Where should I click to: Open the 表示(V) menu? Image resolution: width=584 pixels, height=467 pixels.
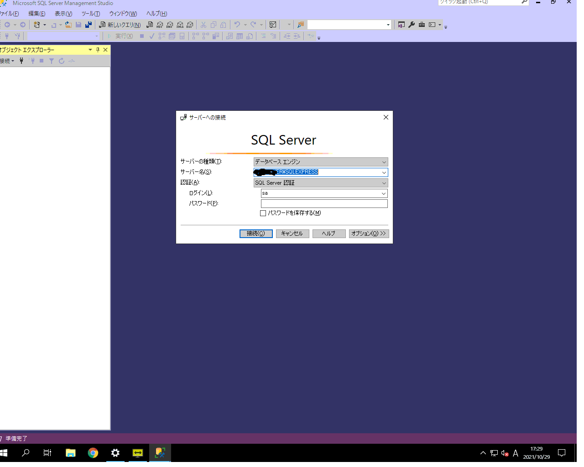63,14
